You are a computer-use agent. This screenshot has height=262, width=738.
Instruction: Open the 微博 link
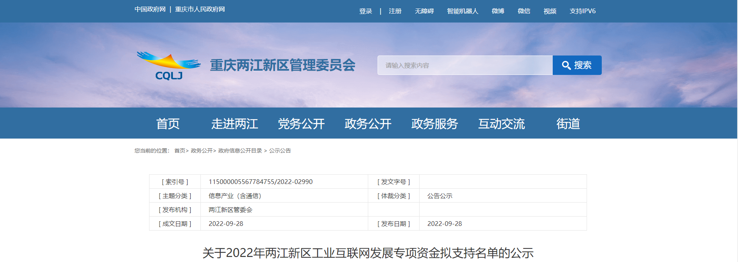[x=498, y=11]
